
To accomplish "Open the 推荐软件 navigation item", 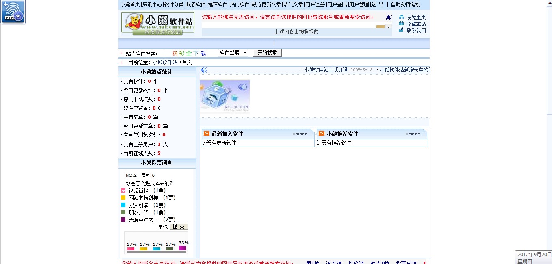I will point(218,4).
